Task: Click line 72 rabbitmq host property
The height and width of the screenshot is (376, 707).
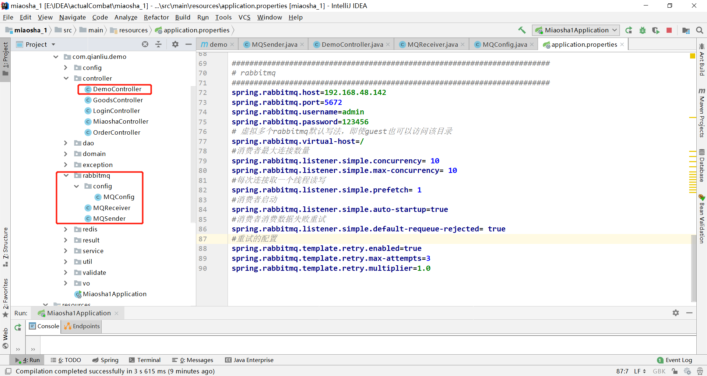Action: (309, 93)
